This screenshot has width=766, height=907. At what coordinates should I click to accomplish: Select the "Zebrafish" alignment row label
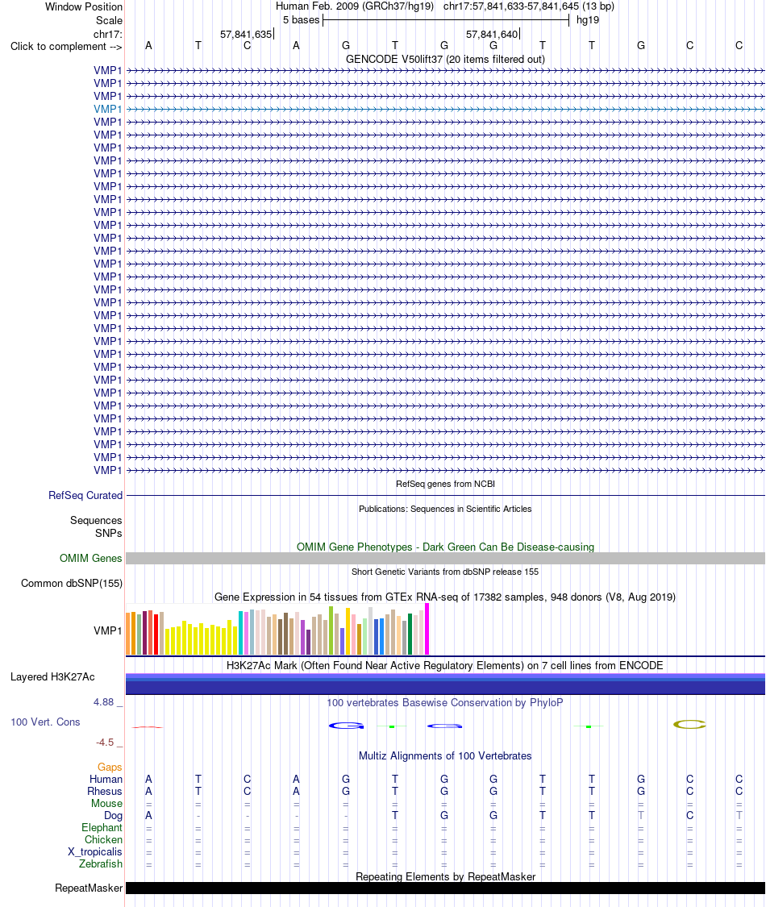(x=101, y=863)
